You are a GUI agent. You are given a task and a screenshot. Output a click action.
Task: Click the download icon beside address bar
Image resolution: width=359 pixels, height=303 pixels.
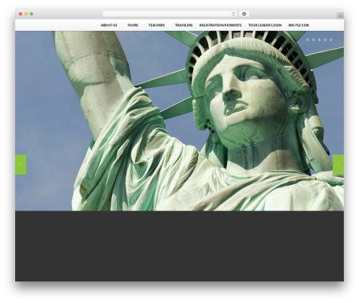(244, 14)
